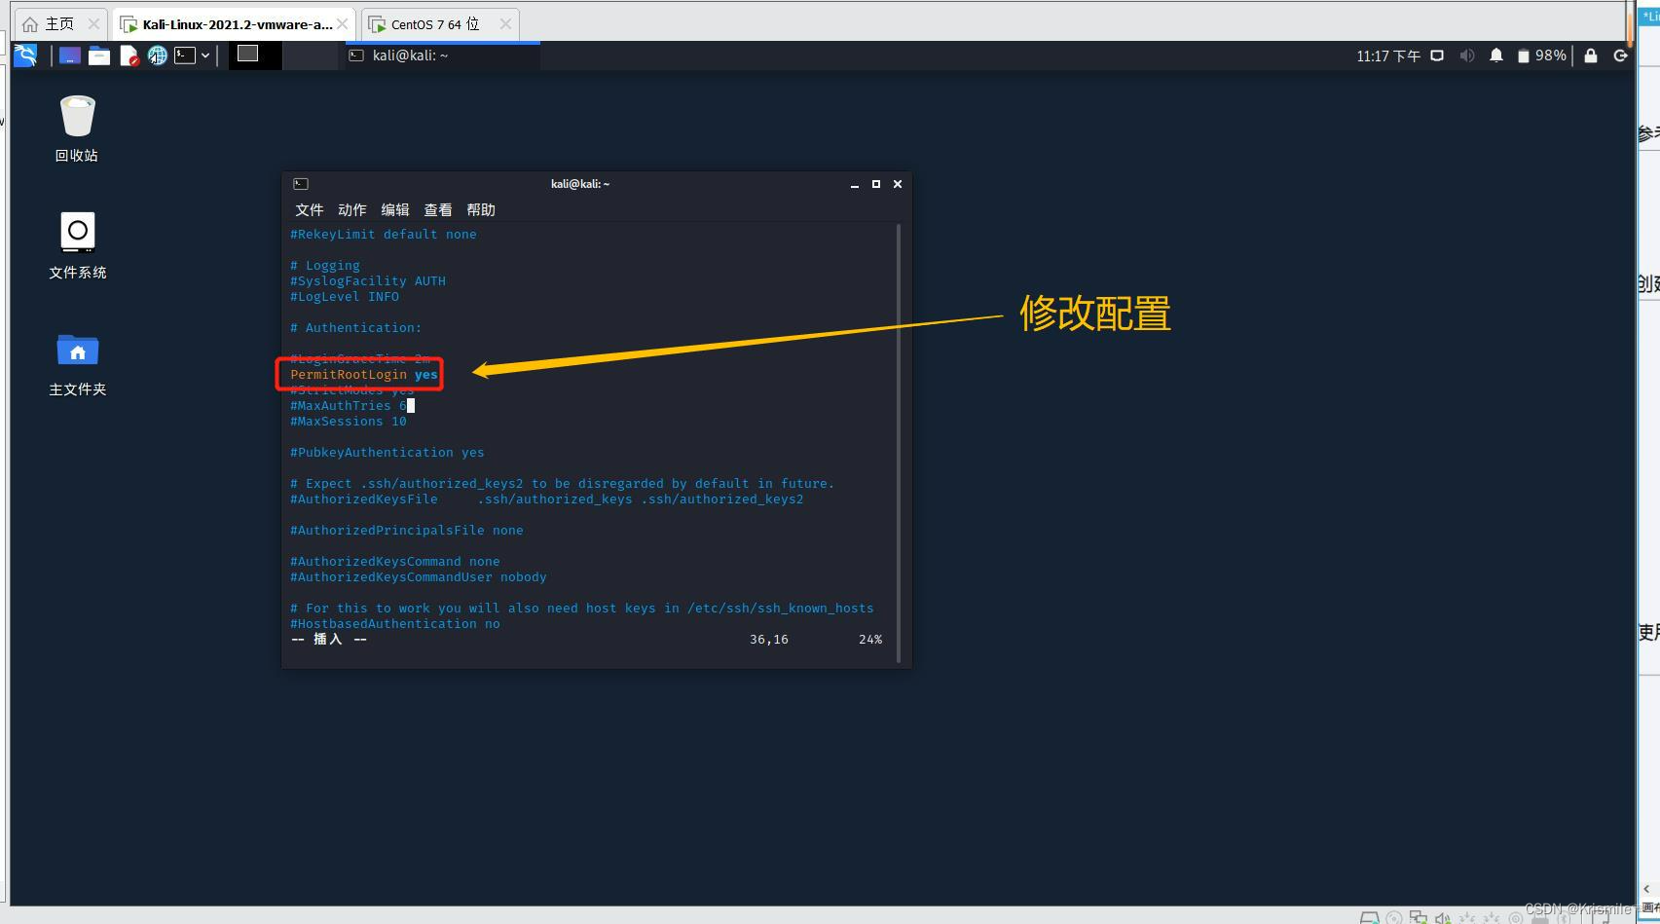This screenshot has width=1660, height=924.
Task: Open the logout button in the tray
Action: (1621, 55)
